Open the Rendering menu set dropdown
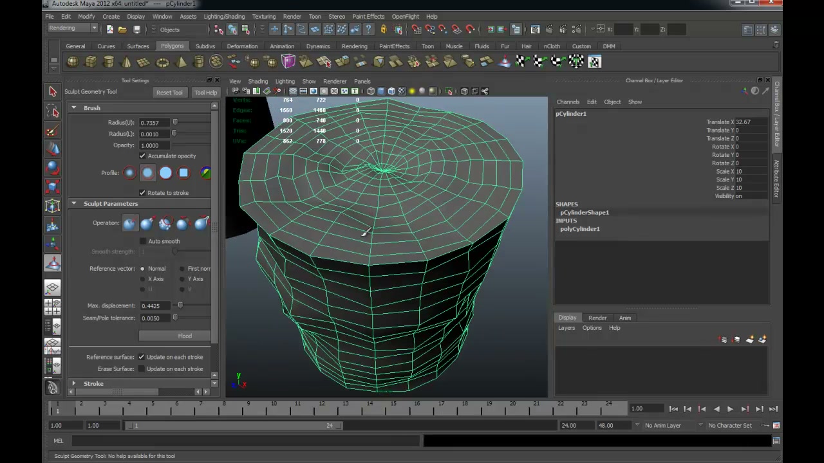The width and height of the screenshot is (824, 463). pos(73,28)
